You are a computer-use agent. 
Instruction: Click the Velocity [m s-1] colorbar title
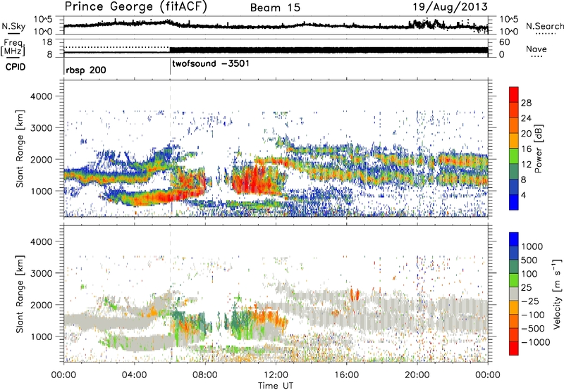pos(557,294)
